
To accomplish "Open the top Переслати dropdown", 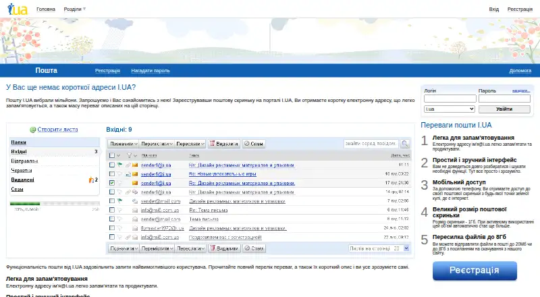I will [190, 144].
